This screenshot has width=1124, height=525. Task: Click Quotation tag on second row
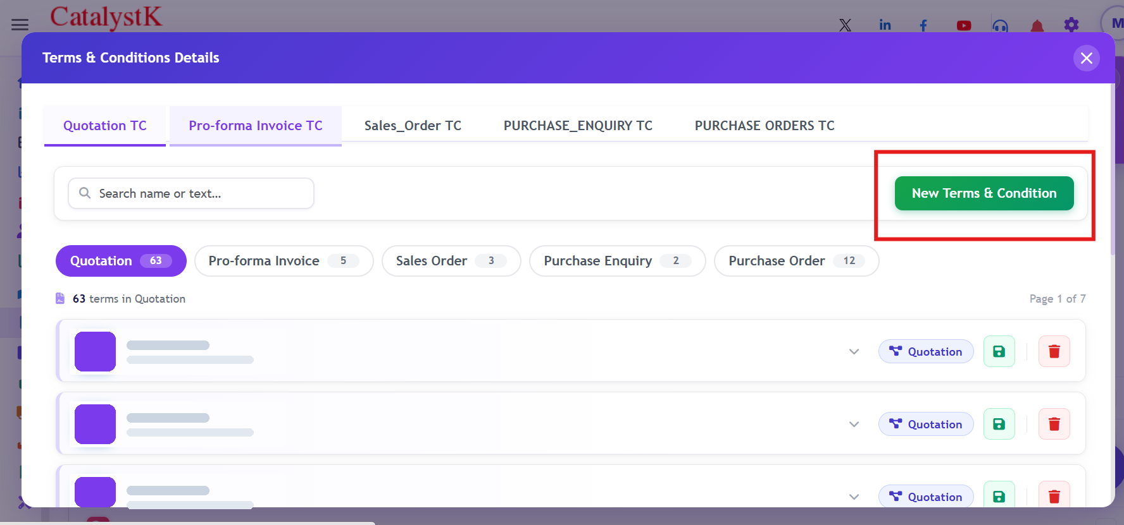[926, 424]
